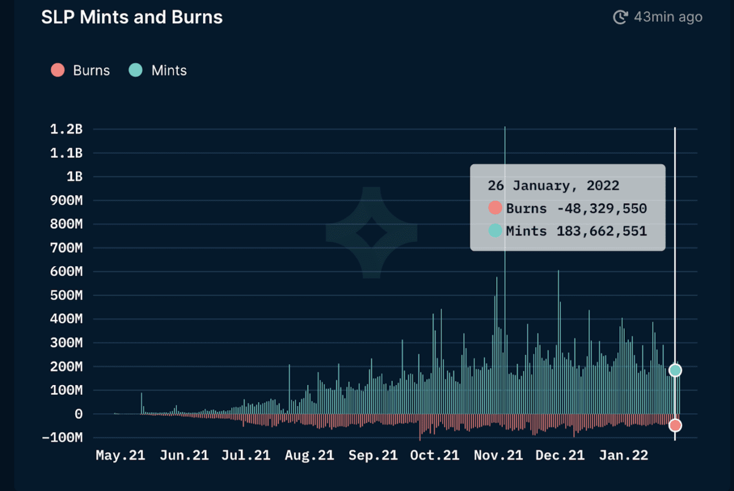Click the 'Mints 183,662,551' value
The width and height of the screenshot is (734, 491).
[577, 231]
